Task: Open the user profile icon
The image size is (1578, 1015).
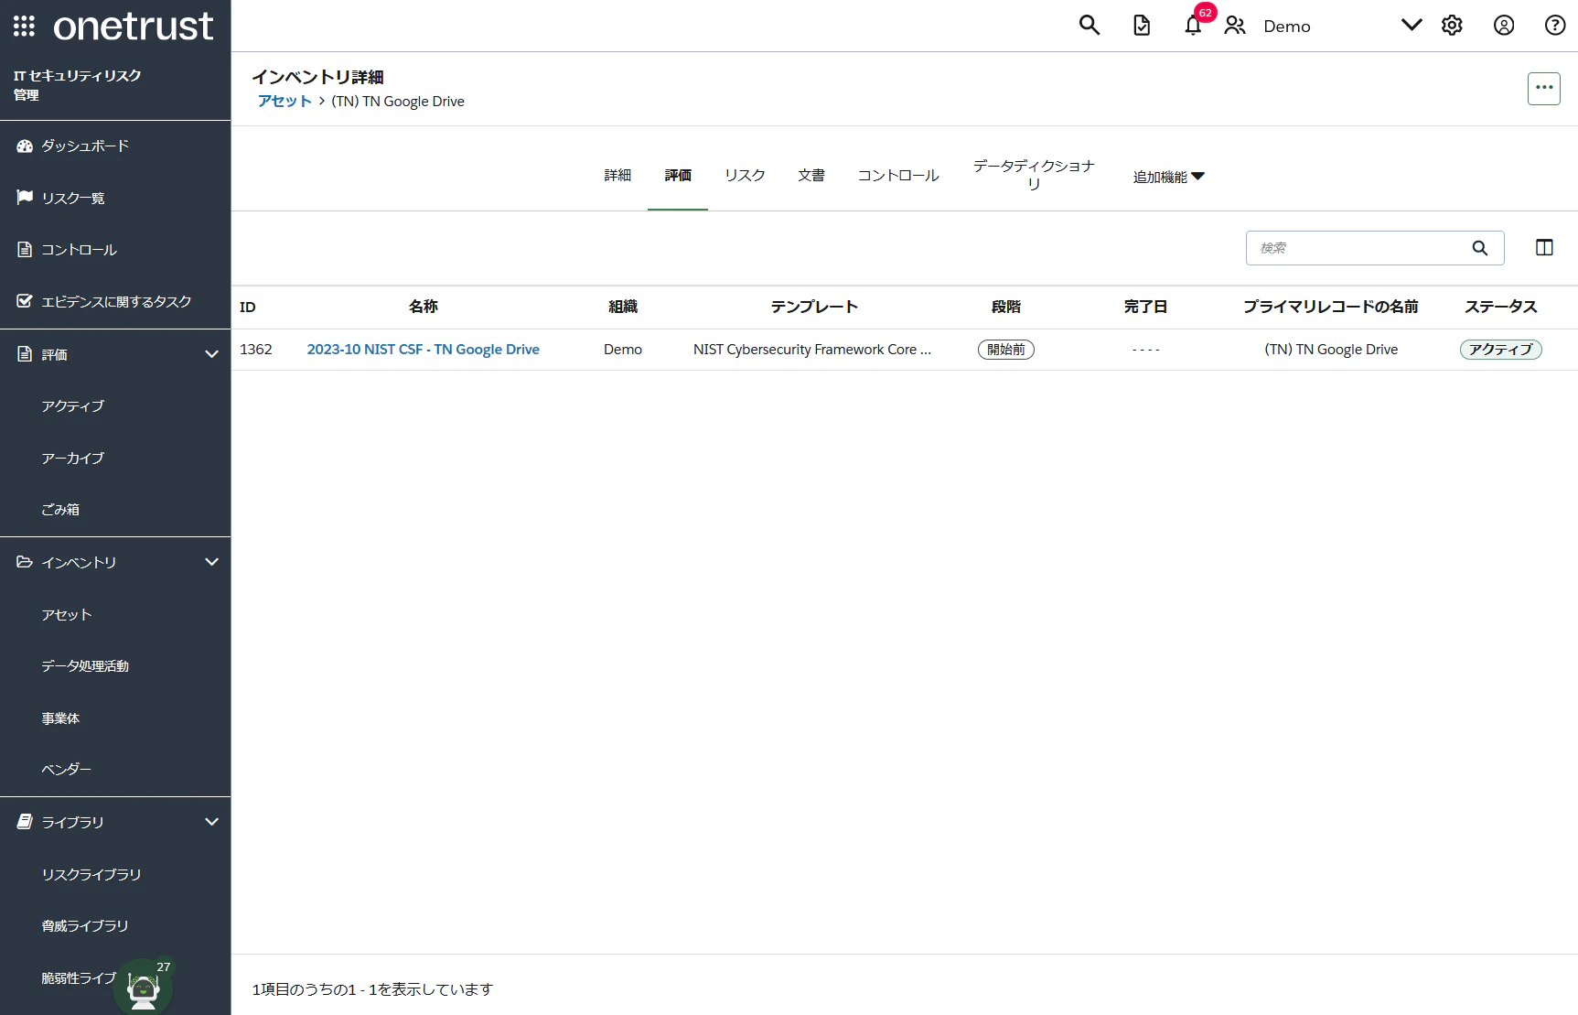Action: pos(1504,26)
